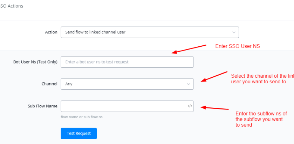
Task: Open the Channel dropdown set to Any
Action: (x=126, y=84)
